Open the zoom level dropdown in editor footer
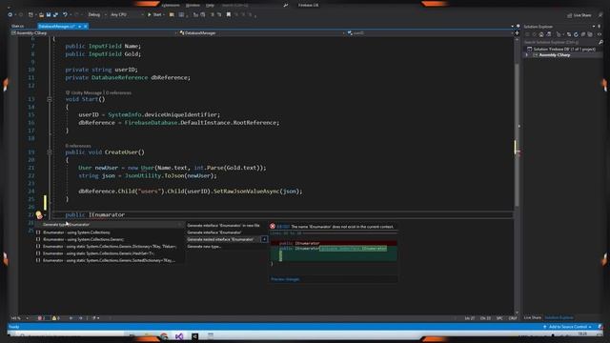 [x=19, y=318]
